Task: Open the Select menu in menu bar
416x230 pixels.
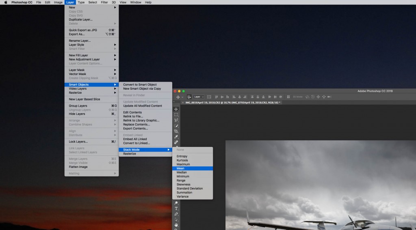Action: point(93,2)
